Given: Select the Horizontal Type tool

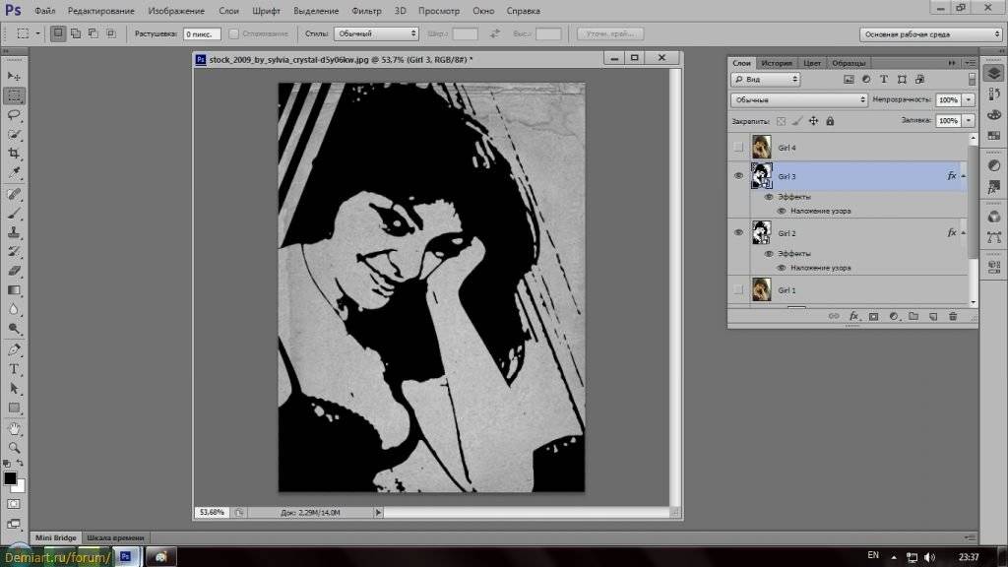Looking at the screenshot, I should [x=14, y=368].
